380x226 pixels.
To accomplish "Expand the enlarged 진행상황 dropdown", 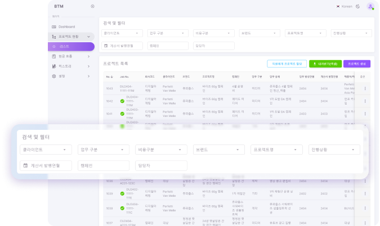I will 334,150.
